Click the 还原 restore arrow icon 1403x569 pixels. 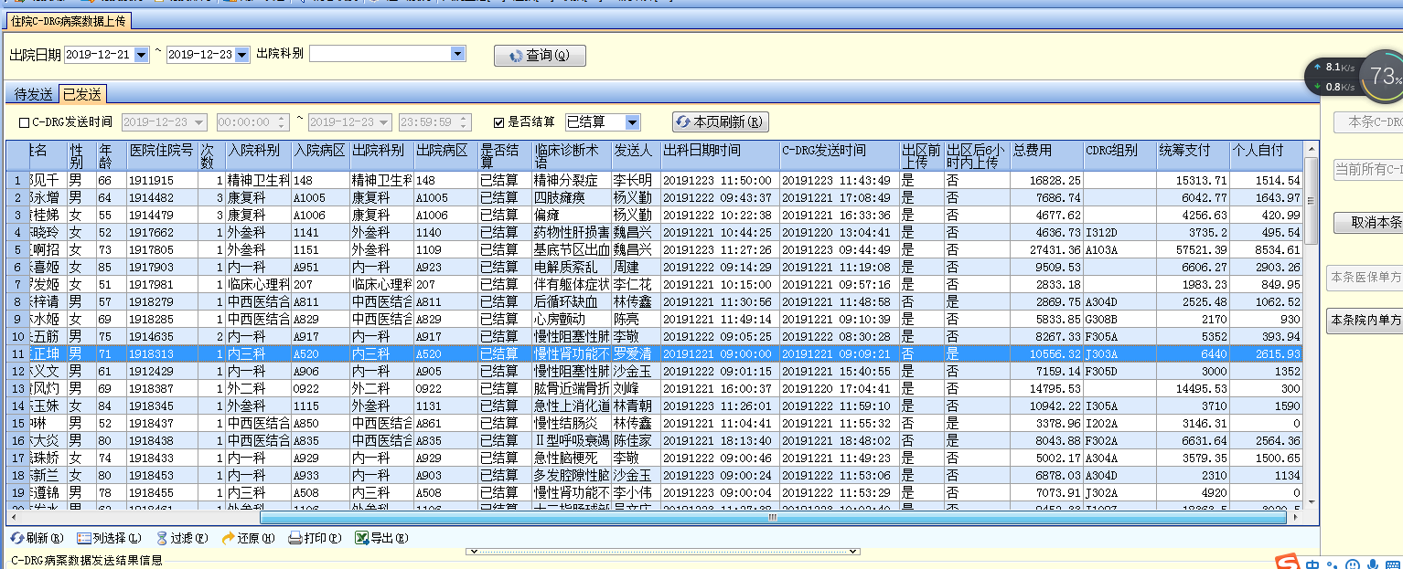tap(229, 539)
